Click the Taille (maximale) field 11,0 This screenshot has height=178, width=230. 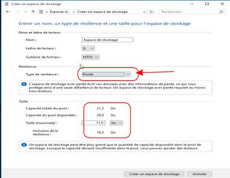(93, 123)
